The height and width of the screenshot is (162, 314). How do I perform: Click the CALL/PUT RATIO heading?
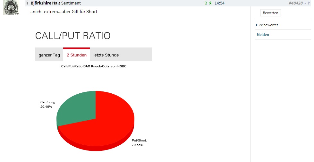[x=73, y=36]
